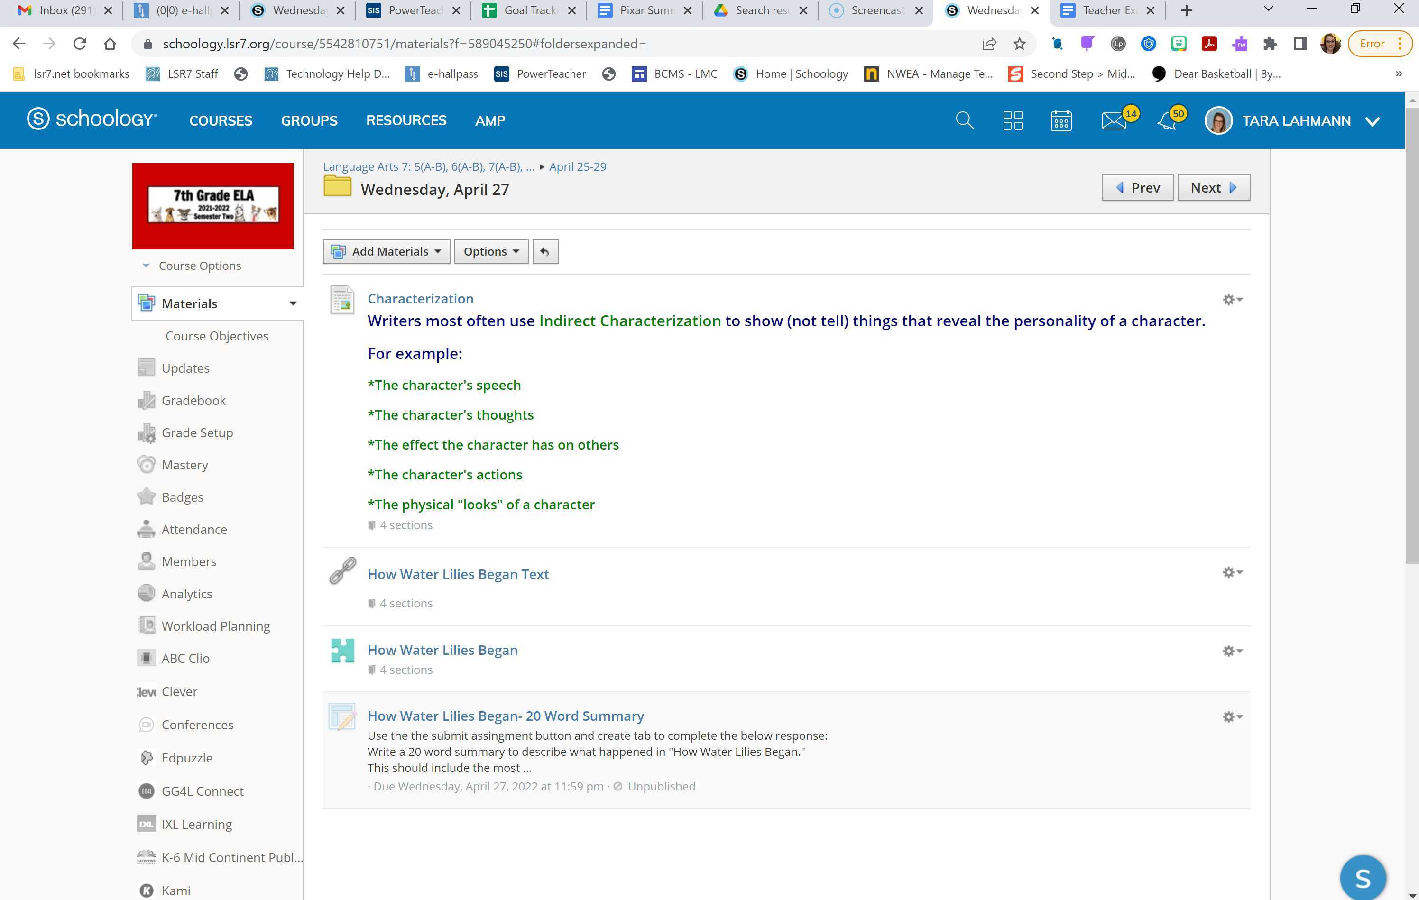Click the 7th Grade ELA course thumbnail
The height and width of the screenshot is (900, 1419).
tap(213, 206)
